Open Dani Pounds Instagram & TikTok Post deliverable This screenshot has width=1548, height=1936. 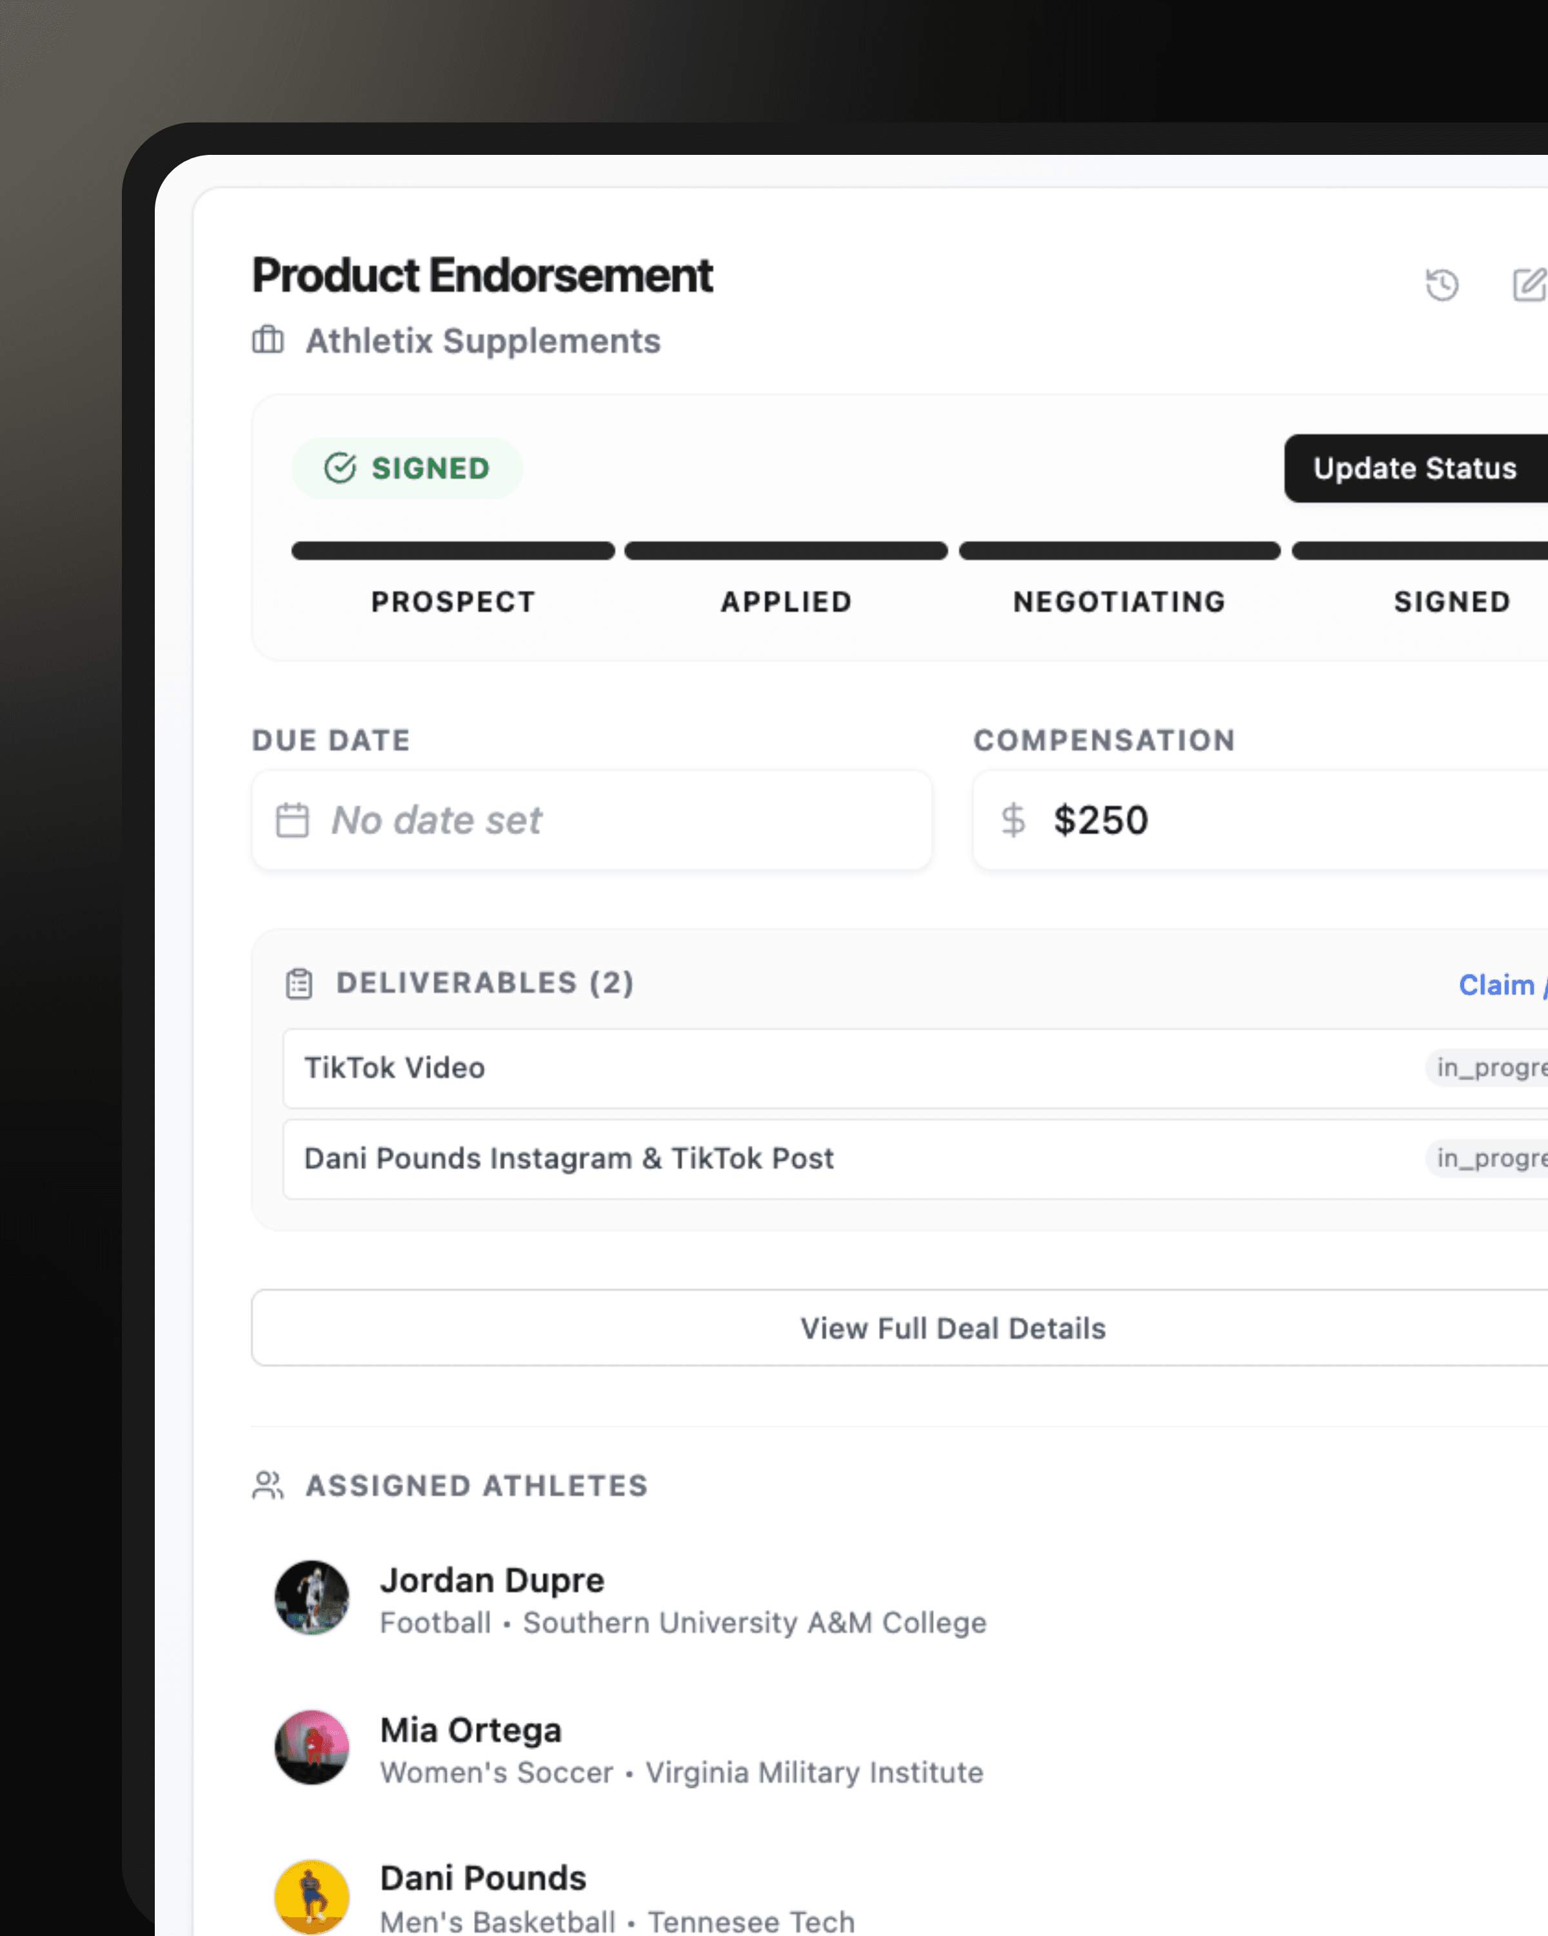pos(569,1158)
